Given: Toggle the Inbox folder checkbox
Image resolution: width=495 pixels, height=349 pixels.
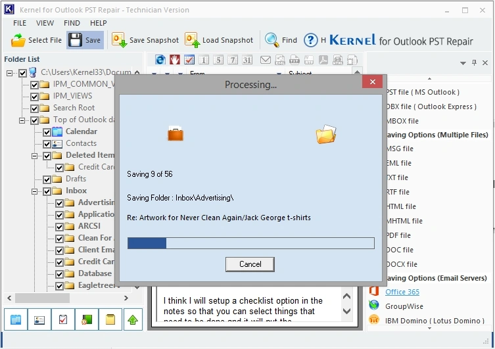Looking at the screenshot, I should [x=47, y=191].
